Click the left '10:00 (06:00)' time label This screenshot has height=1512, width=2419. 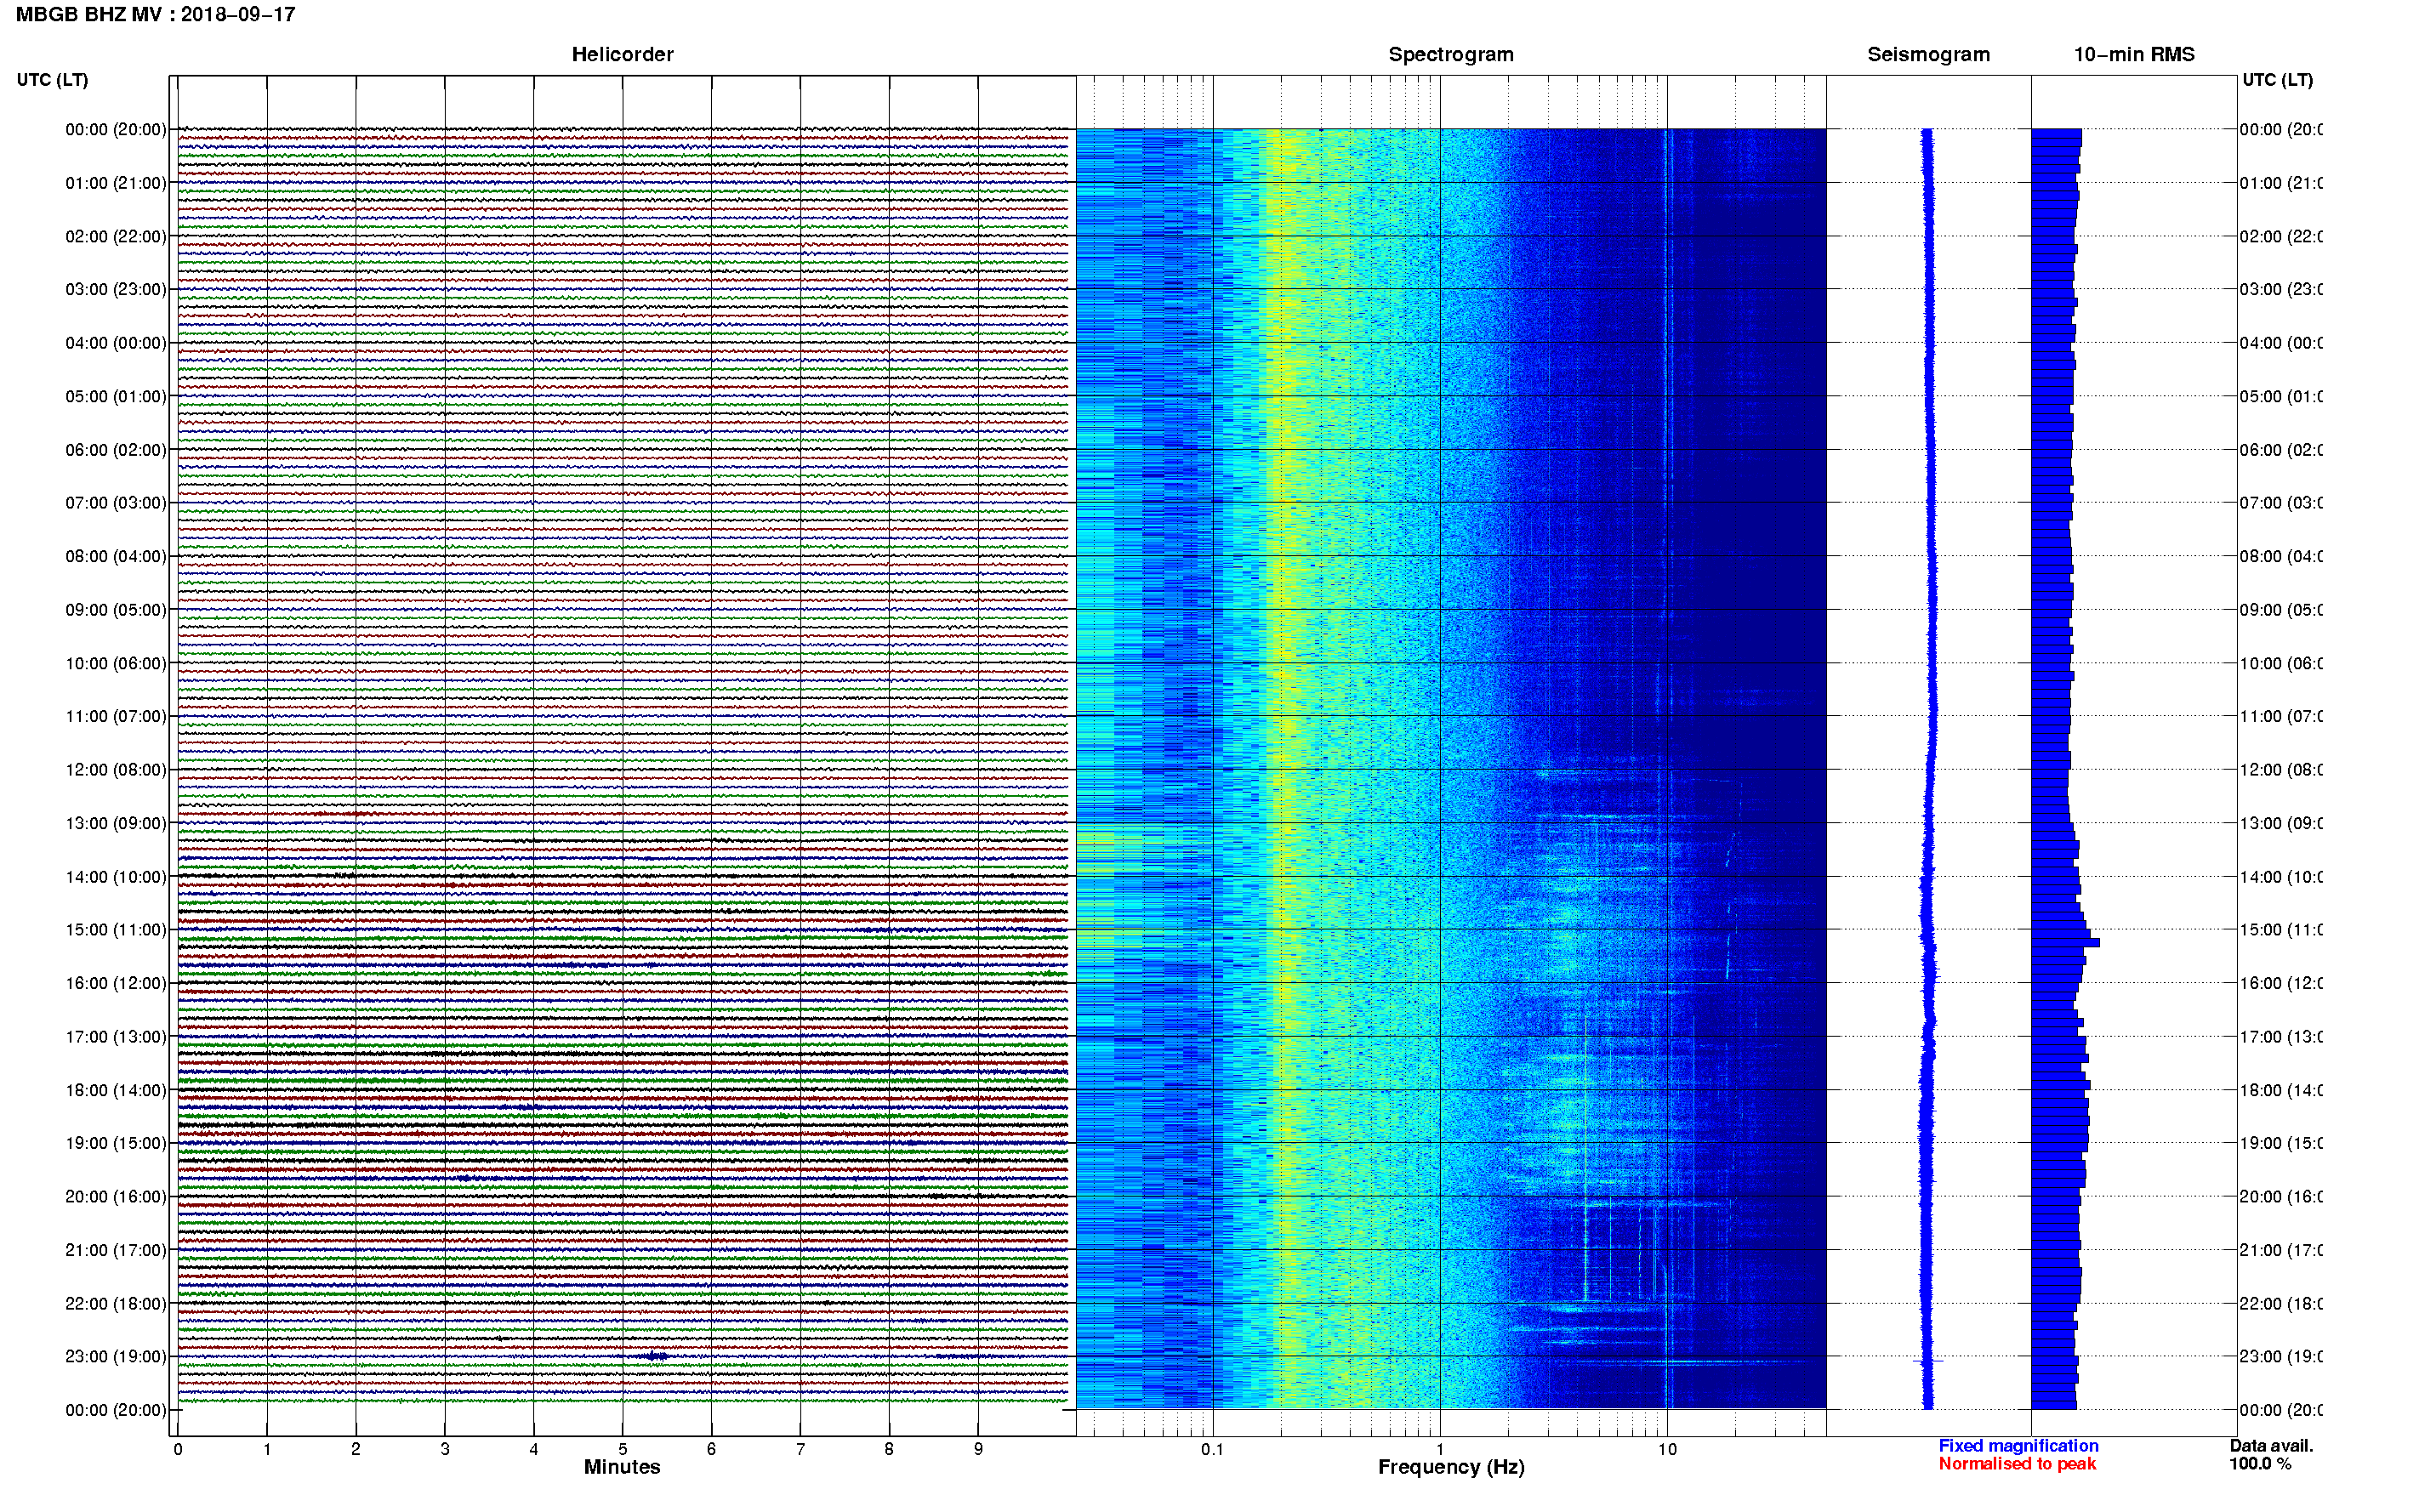coord(116,663)
